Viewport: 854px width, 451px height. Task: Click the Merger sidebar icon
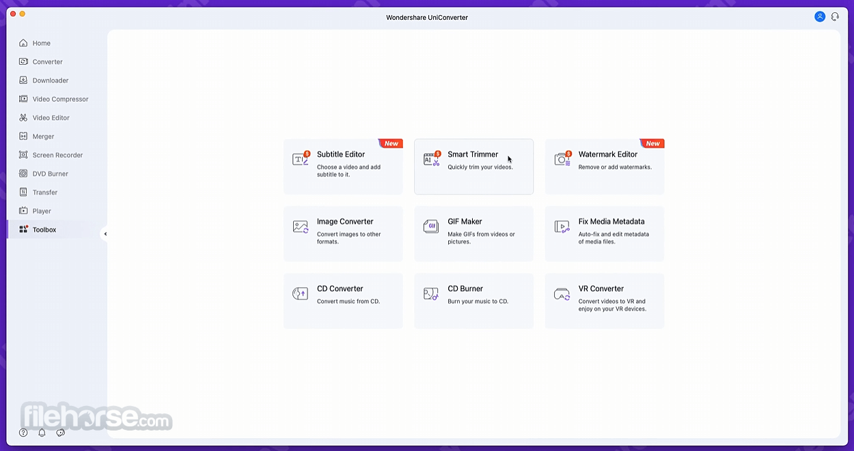23,136
